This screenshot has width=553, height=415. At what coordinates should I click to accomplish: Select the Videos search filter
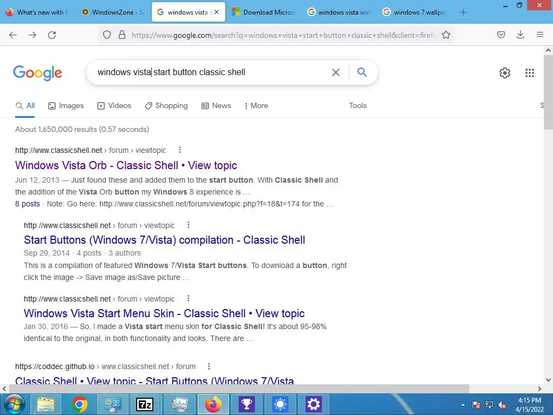coord(114,105)
